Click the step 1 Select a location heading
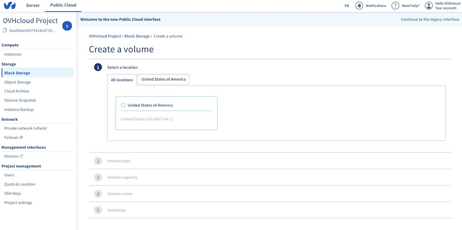This screenshot has height=230, width=462. (122, 68)
